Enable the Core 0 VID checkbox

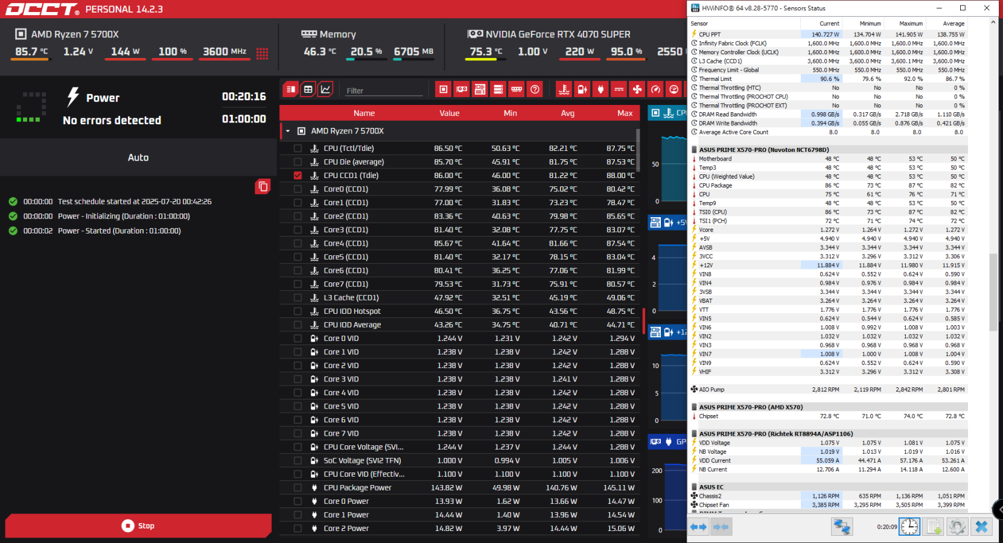[298, 338]
